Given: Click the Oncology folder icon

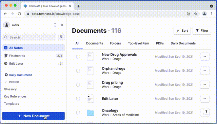Looking at the screenshot, I should coord(91,113).
